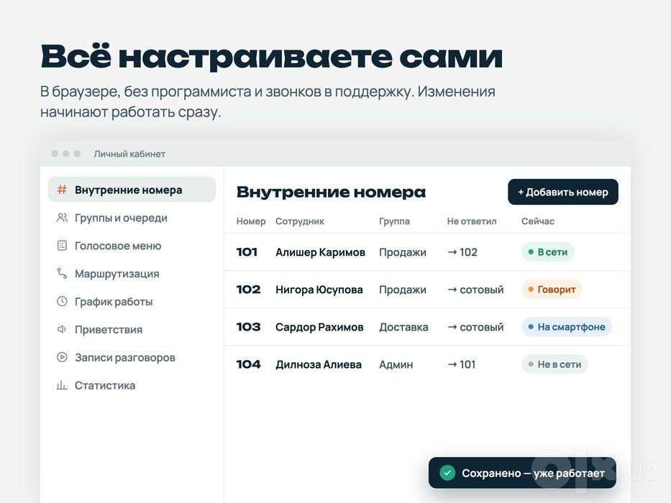Click the Номер column header
The height and width of the screenshot is (503, 671).
251,221
